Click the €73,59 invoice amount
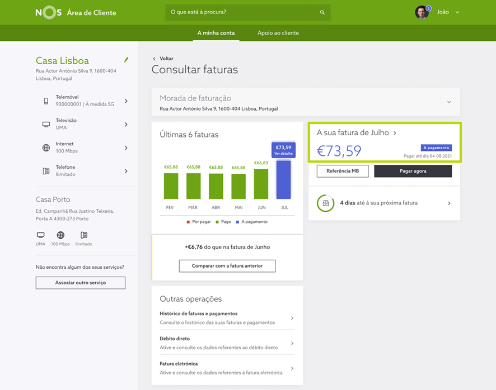The image size is (496, 390). point(339,151)
